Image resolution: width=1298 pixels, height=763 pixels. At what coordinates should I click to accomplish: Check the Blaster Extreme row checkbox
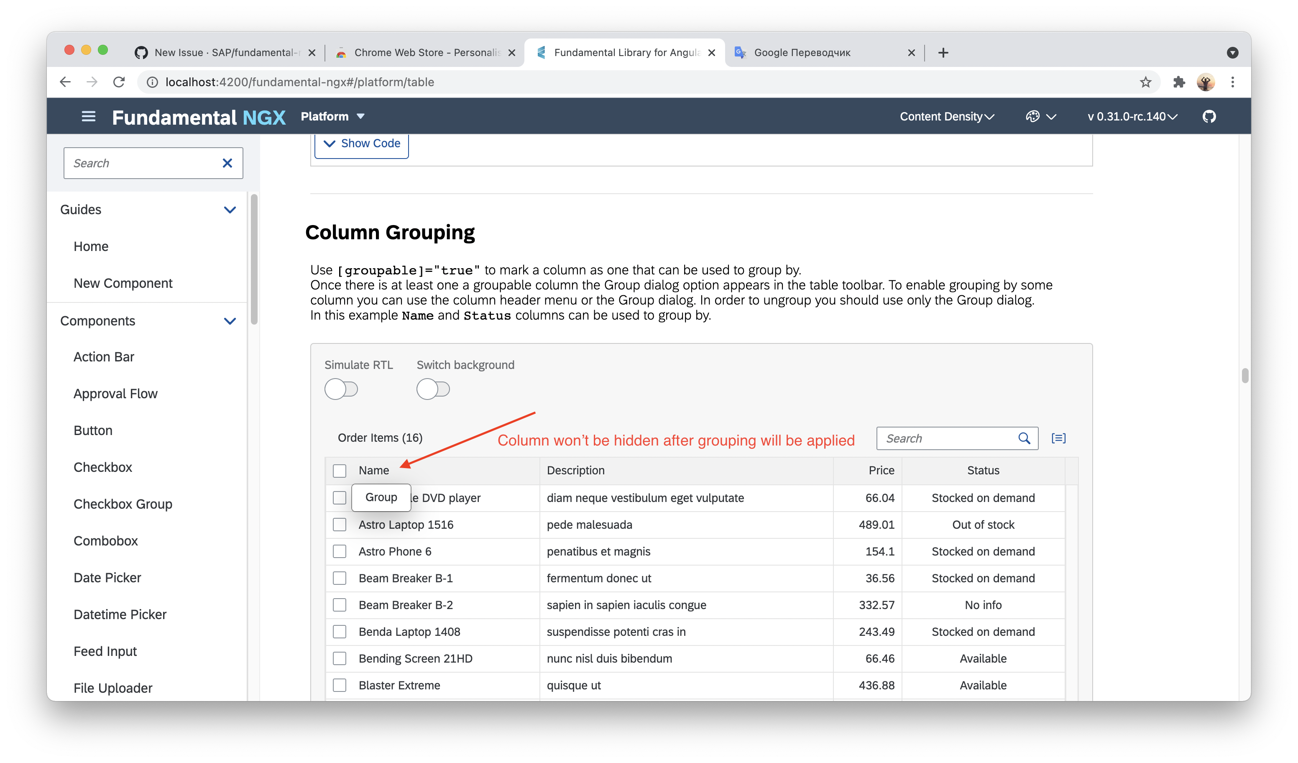click(340, 685)
